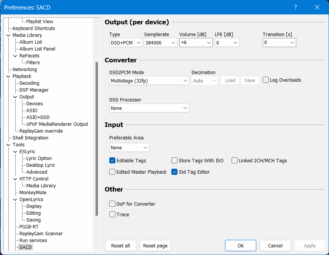Enable Store Tags With ISO
Viewport: 329px width, 255px height.
point(174,161)
